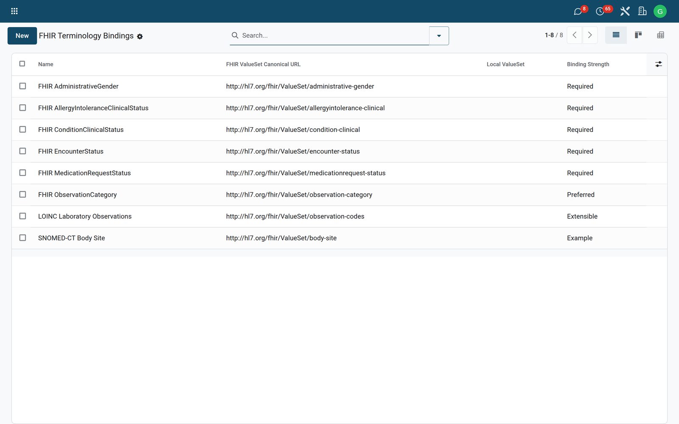The height and width of the screenshot is (424, 679).
Task: Click the Preferred binding strength cell
Action: click(x=581, y=195)
